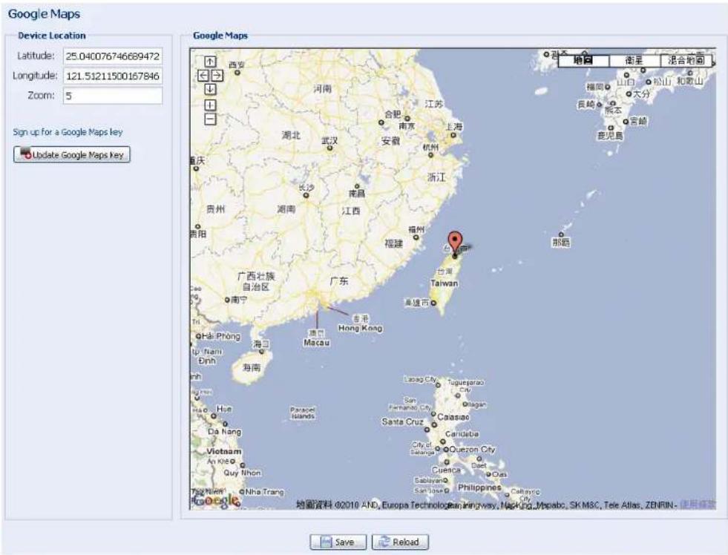The width and height of the screenshot is (728, 555).
Task: Click the Update Google Maps Key button
Action: pos(71,154)
